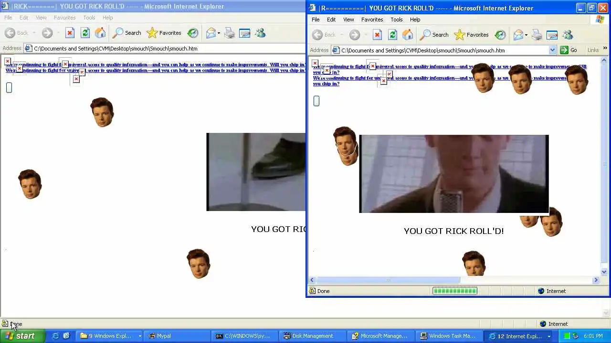Click Messenger icon in background IE toolbar
611x343 pixels.
260,33
